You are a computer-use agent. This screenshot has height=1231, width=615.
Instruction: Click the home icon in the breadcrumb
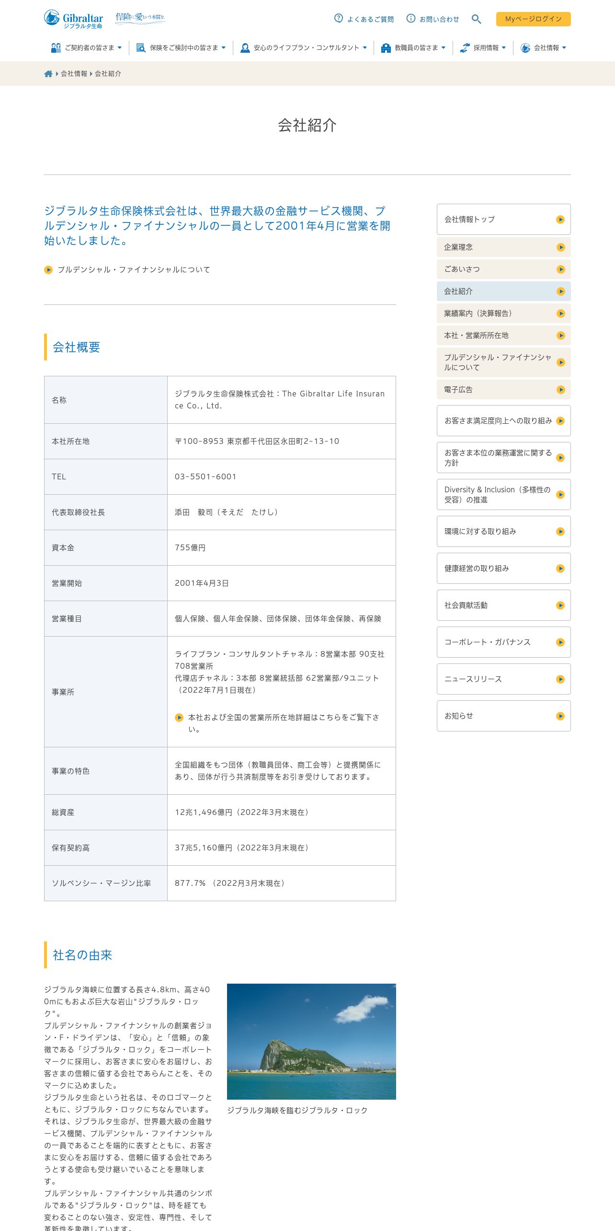click(x=48, y=74)
